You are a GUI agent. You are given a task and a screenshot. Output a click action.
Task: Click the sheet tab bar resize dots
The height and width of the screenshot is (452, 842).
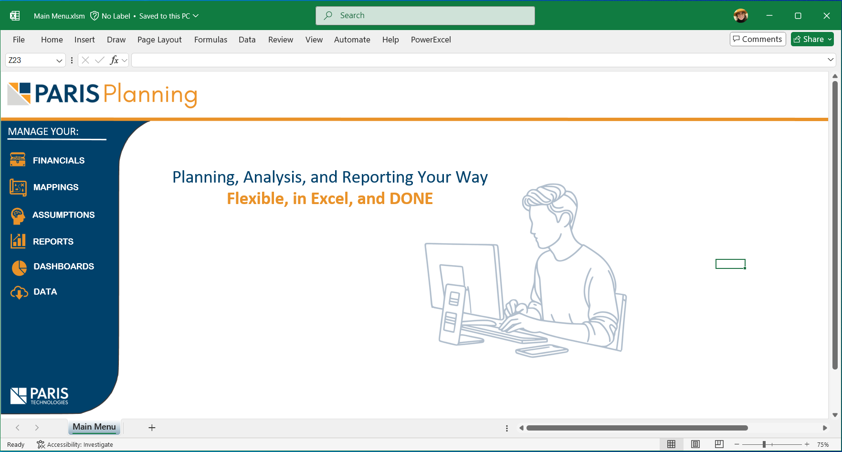point(507,428)
